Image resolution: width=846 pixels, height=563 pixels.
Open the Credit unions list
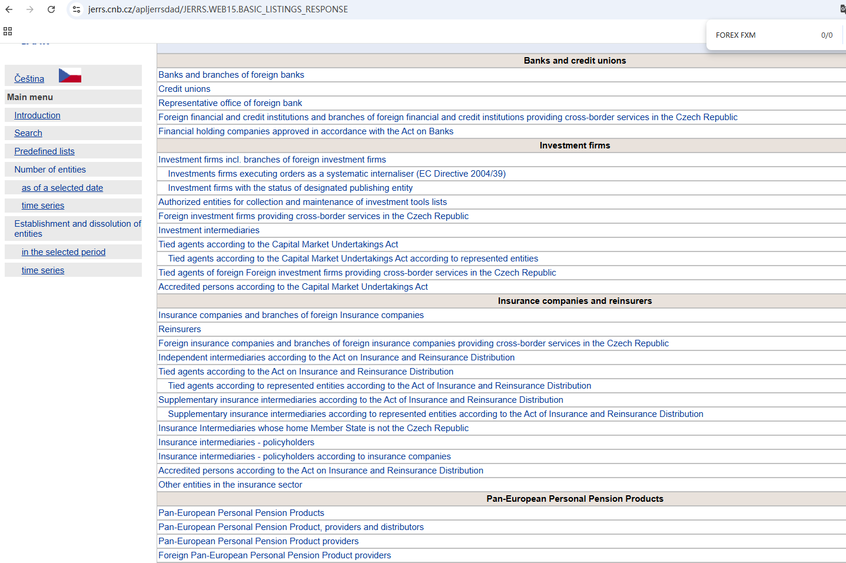click(x=184, y=89)
